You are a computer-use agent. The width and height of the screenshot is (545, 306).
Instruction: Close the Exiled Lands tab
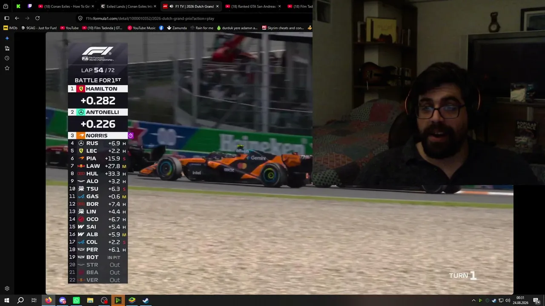click(x=155, y=6)
